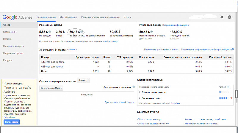Open Обзор (за прошедший месяц) quick report
This screenshot has width=238, height=133.
tap(153, 124)
